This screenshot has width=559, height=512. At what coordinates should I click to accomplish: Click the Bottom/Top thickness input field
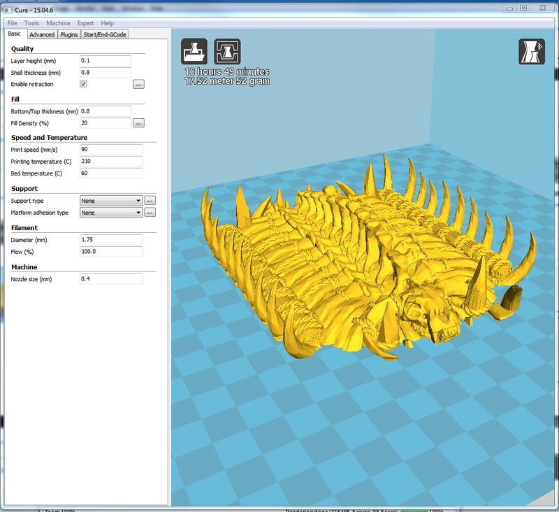coord(106,111)
